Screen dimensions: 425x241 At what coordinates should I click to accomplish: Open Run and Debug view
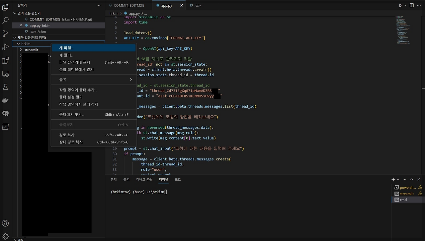point(5,47)
